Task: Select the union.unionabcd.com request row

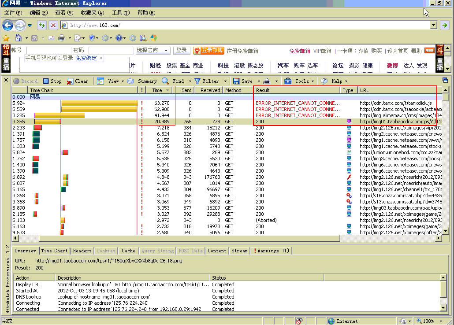Action: 227,152
